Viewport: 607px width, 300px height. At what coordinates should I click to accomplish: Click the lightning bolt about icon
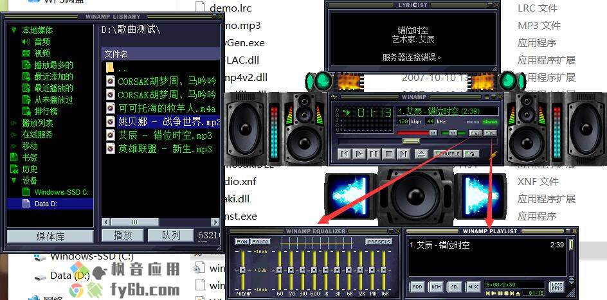click(494, 155)
